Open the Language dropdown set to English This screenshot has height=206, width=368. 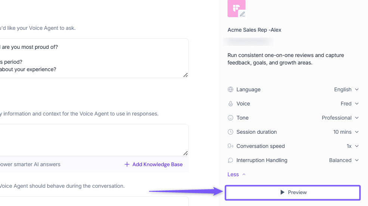346,89
